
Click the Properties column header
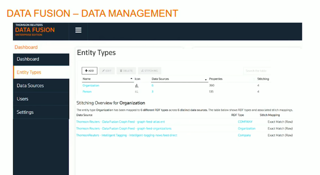point(216,79)
